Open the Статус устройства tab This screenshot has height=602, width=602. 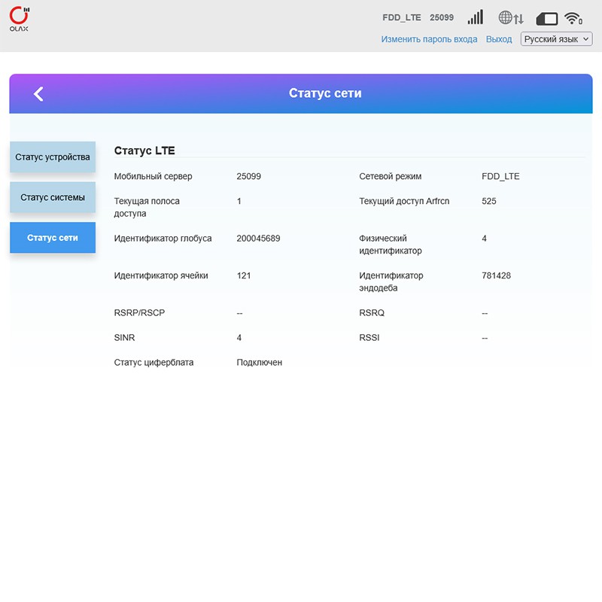click(x=53, y=157)
